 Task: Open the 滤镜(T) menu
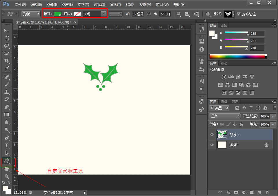click(115, 5)
